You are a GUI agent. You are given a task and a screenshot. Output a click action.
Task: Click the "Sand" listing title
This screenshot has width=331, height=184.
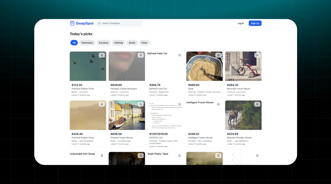pos(191,89)
